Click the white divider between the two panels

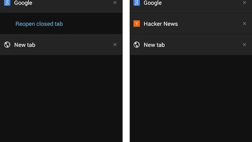tap(126, 71)
